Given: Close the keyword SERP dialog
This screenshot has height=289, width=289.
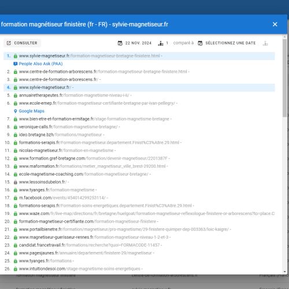Looking at the screenshot, I should [x=275, y=24].
